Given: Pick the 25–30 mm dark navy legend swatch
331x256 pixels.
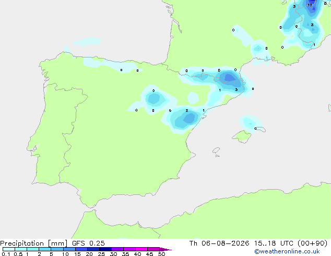Looking at the screenshot, I should [105, 249].
